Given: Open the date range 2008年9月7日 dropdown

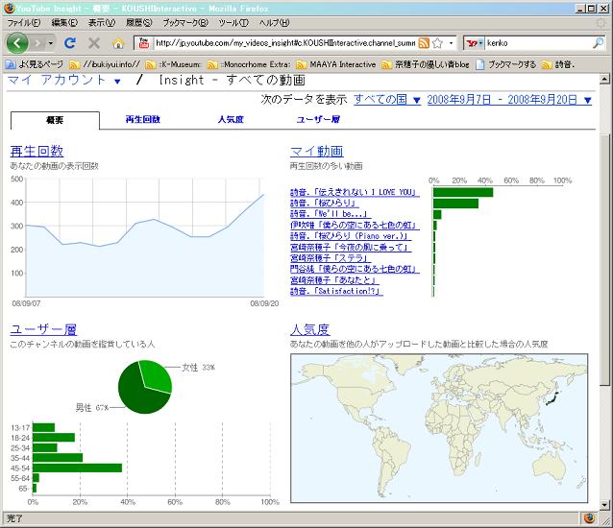Looking at the screenshot, I should [509, 100].
